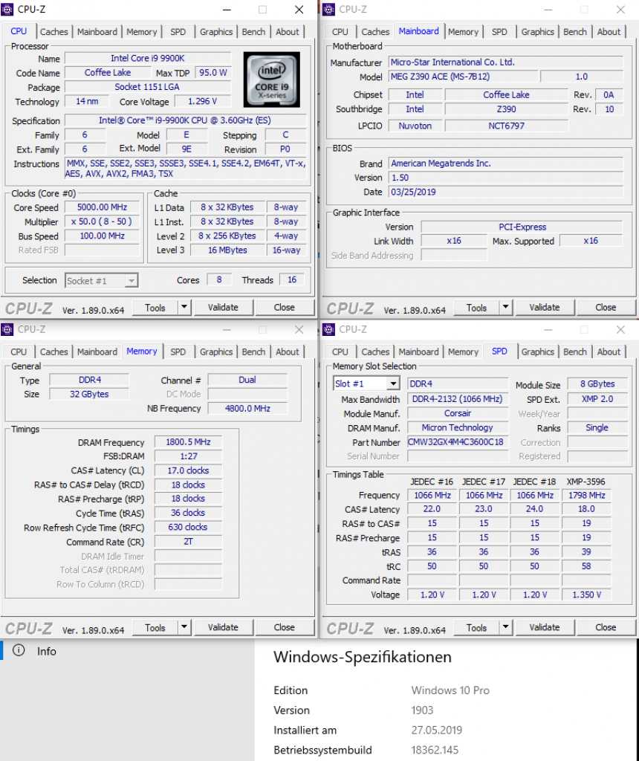Click the Tools button in the CPU window
Image resolution: width=639 pixels, height=761 pixels.
coord(155,307)
